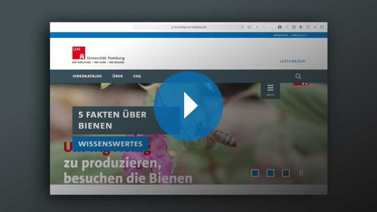
Task: Select the second slide indicator square
Action: coord(270,173)
